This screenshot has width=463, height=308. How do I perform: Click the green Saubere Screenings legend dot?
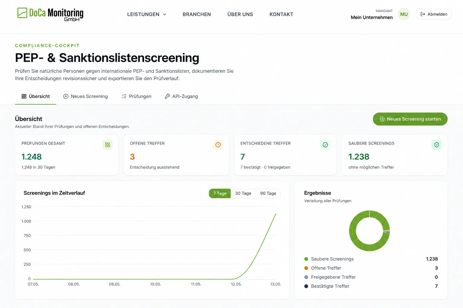tap(306, 259)
